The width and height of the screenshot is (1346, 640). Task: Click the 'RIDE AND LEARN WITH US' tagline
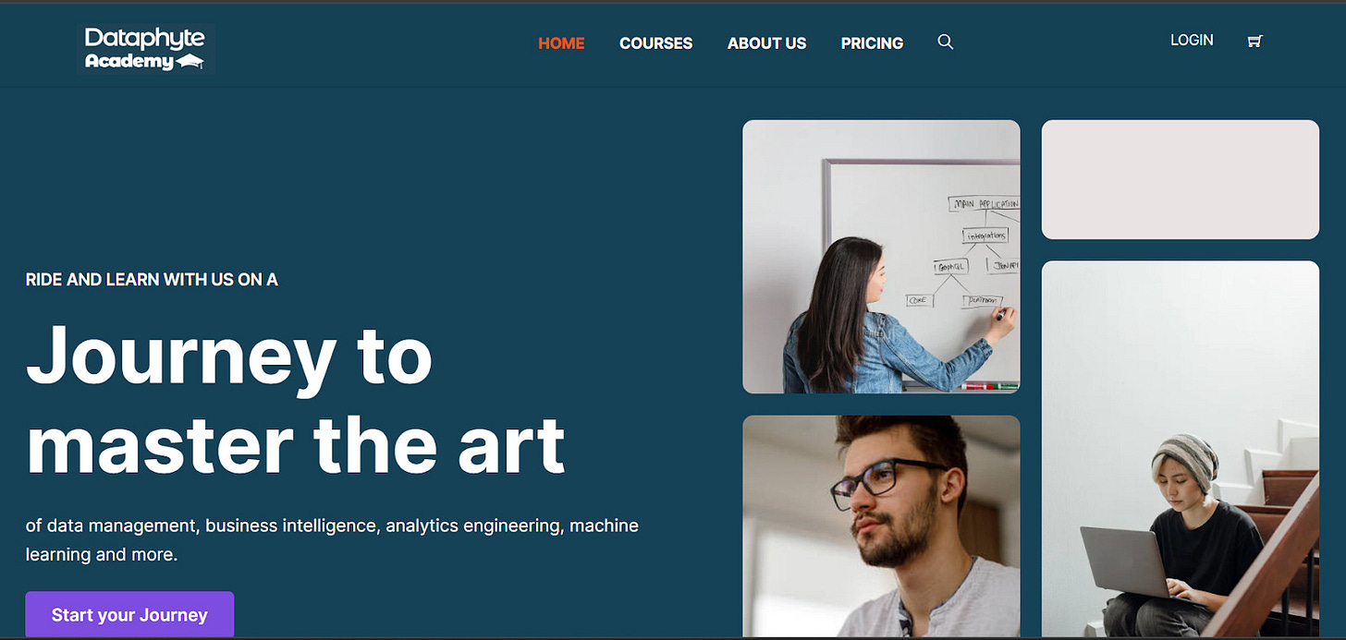(152, 279)
